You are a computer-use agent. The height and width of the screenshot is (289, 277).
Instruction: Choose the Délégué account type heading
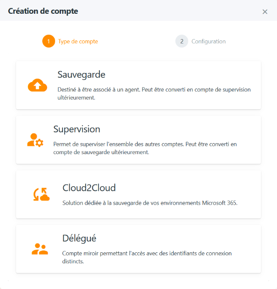click(79, 238)
